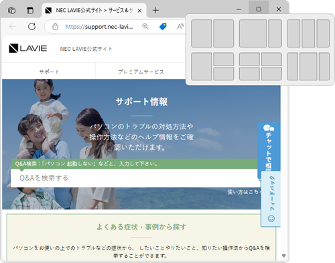
Task: Open the フィードバック side tab
Action: point(271,199)
